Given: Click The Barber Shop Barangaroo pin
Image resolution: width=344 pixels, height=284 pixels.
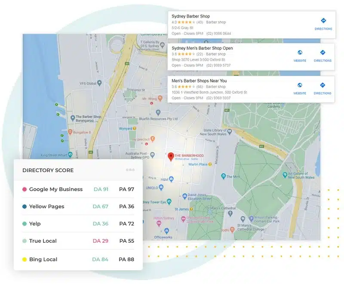Looking at the screenshot, I should click(73, 118).
